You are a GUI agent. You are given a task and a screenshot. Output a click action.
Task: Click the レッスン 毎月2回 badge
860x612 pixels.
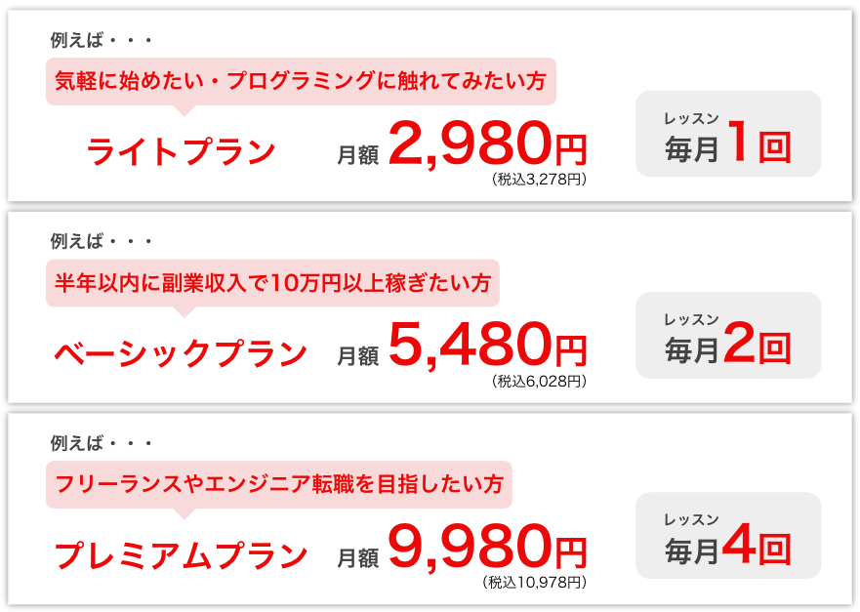tap(727, 336)
